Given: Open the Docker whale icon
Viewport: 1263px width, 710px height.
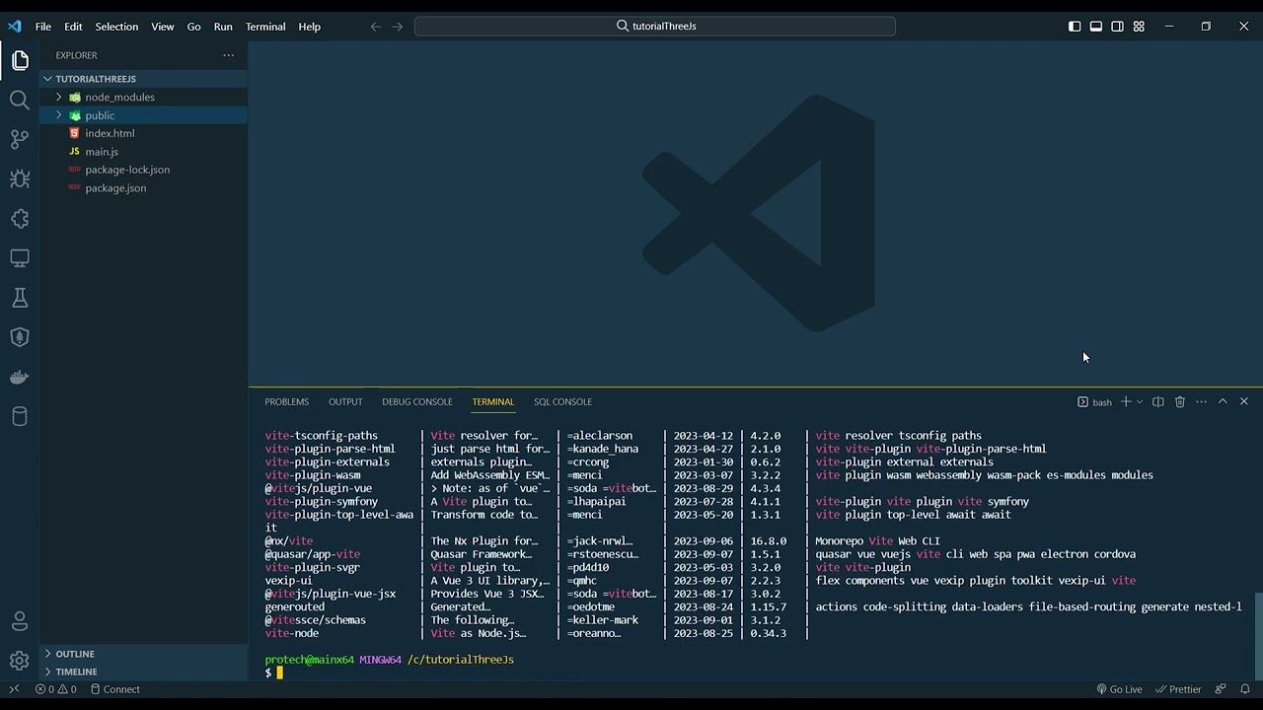Looking at the screenshot, I should click(20, 376).
